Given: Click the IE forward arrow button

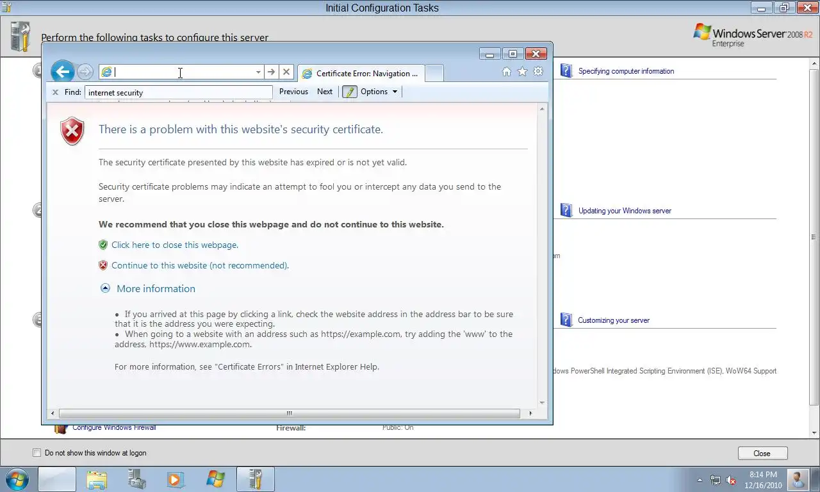Looking at the screenshot, I should pos(85,72).
